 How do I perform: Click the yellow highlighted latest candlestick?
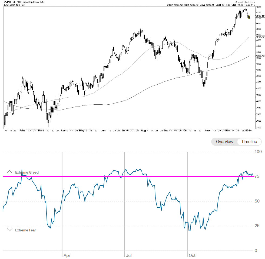tap(249, 17)
